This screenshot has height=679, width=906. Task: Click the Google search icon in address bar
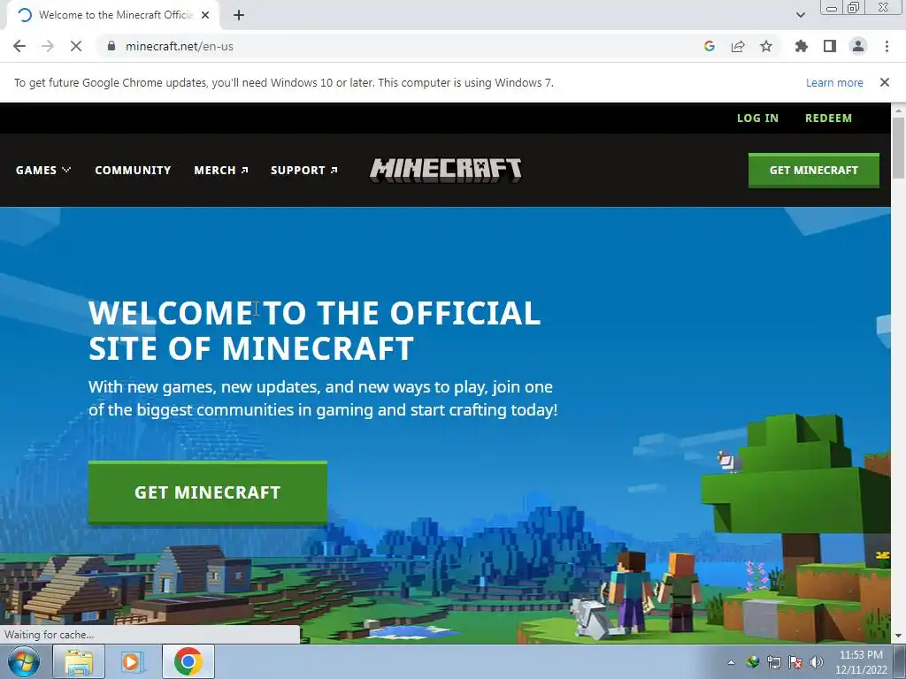[x=710, y=46]
